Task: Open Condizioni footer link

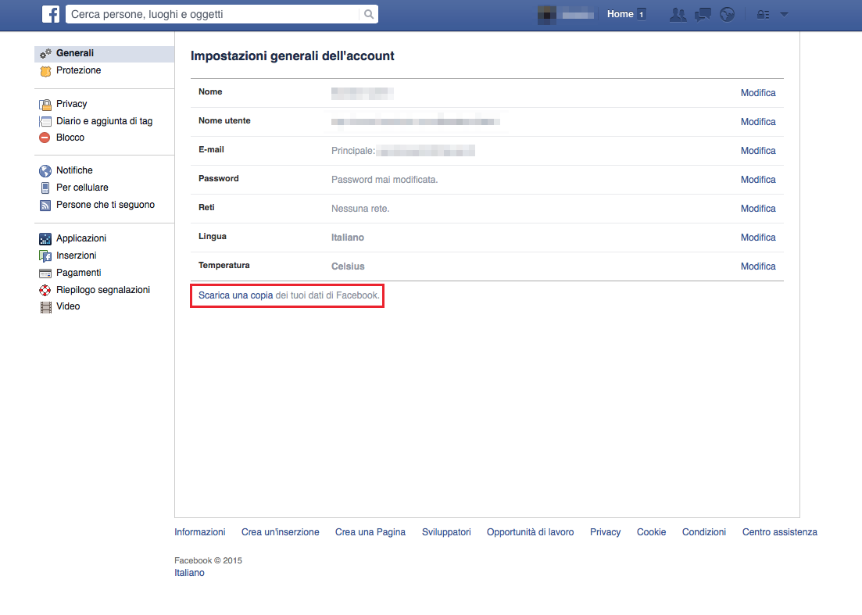Action: point(704,532)
